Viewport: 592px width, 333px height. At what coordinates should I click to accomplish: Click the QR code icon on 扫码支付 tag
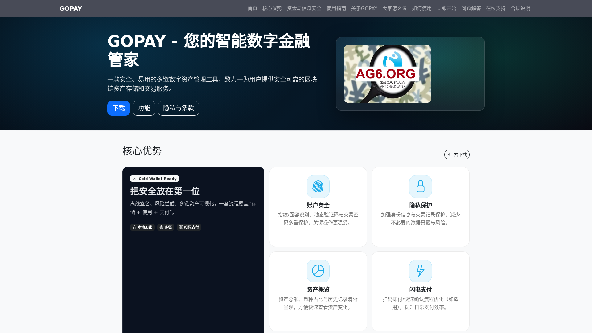(181, 227)
